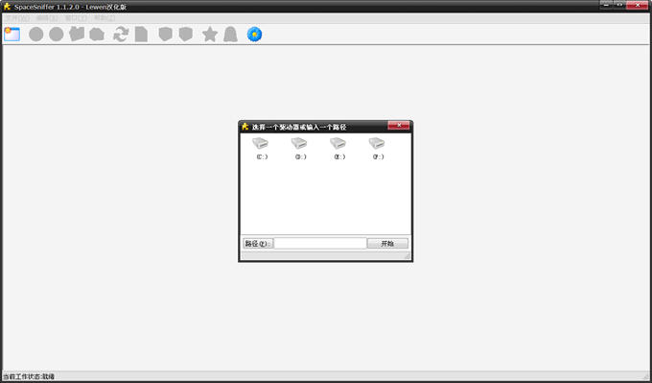Click the gray document export icon
The width and height of the screenshot is (652, 383).
point(141,35)
